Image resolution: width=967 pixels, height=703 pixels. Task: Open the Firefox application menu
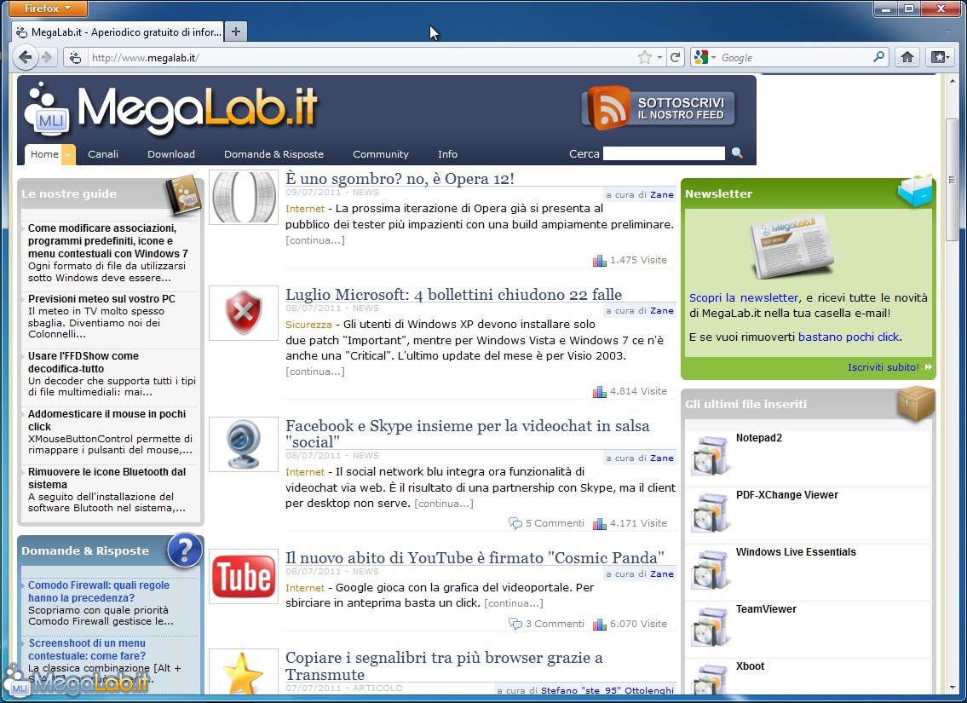coord(48,9)
